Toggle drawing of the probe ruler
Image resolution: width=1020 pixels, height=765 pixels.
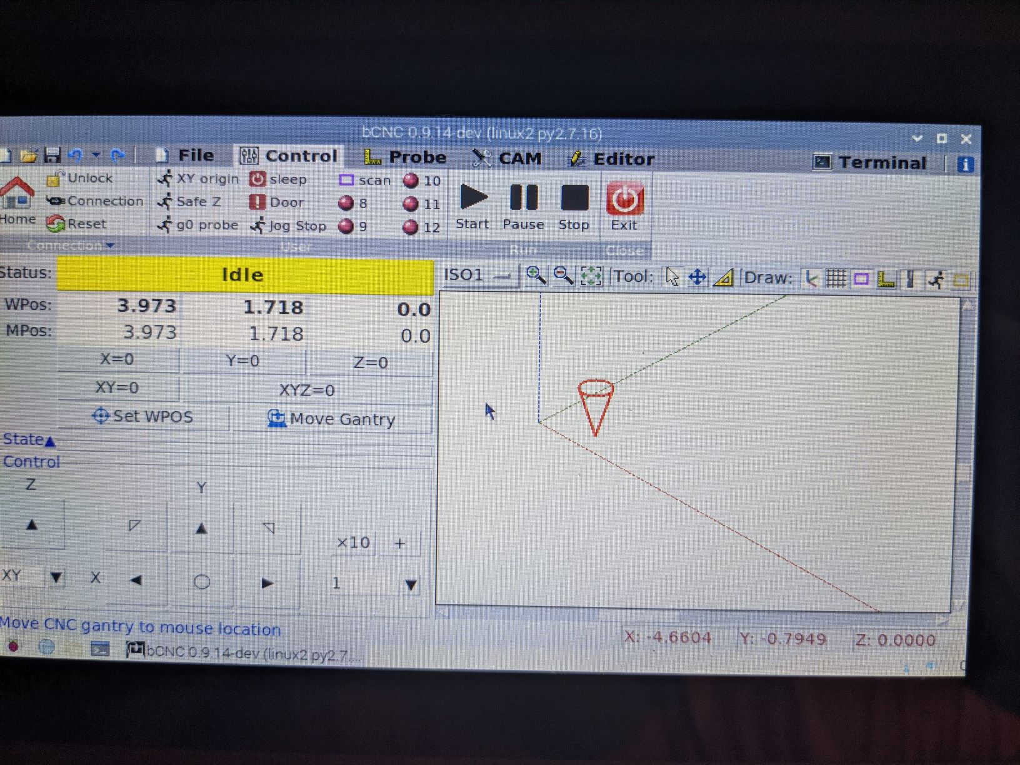click(x=886, y=279)
